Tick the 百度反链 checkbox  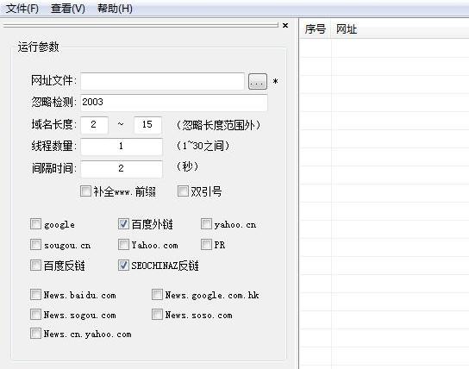coord(35,265)
